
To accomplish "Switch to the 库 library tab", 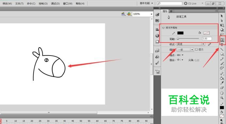I will [171, 11].
